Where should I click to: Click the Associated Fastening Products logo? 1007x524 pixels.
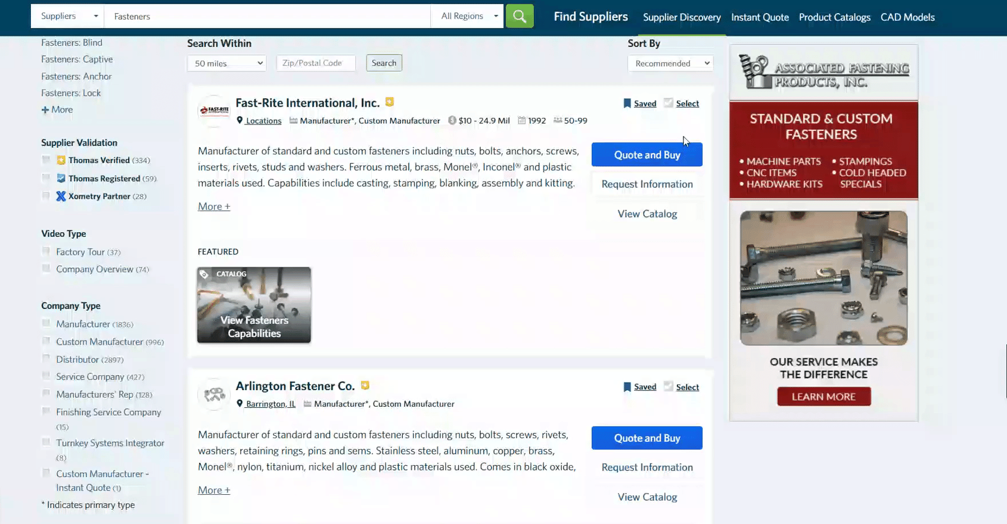pos(823,72)
